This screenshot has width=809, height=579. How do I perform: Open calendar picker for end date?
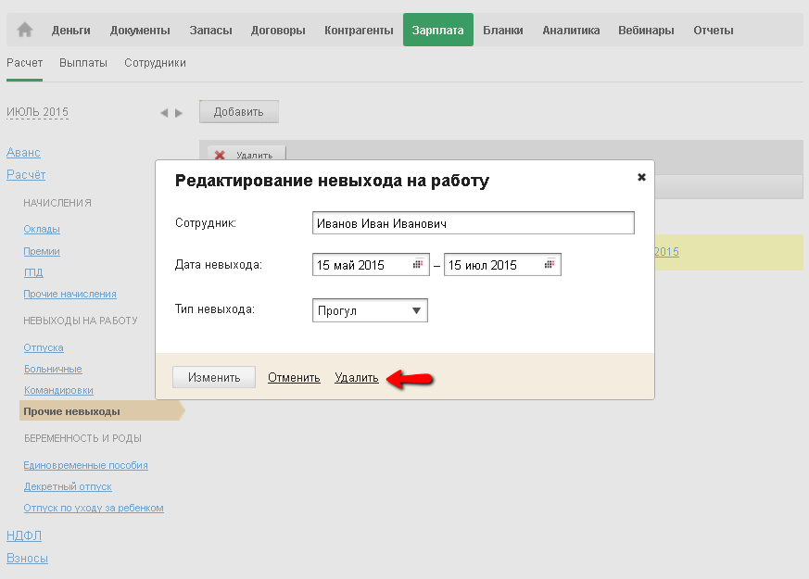[550, 265]
